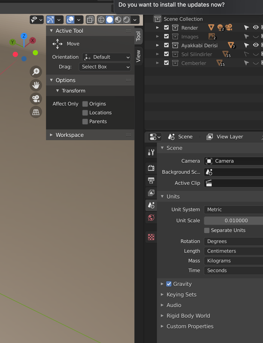The height and width of the screenshot is (343, 263).
Task: Click the zoom magnifier viewport button
Action: pos(36,72)
